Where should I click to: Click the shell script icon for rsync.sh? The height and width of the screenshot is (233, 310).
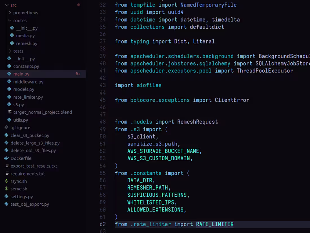7,181
